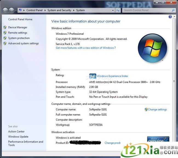Click the Change product key link
The height and width of the screenshot is (158, 178).
[x=112, y=143]
